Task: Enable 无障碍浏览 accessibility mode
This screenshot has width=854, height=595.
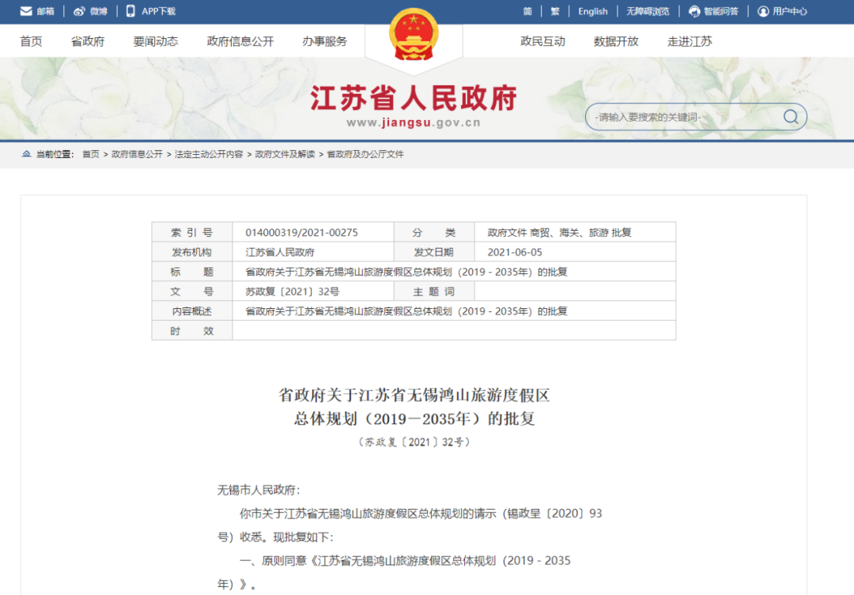Action: point(648,11)
